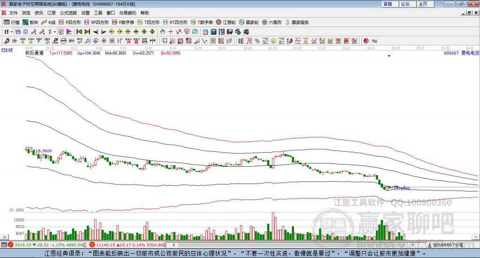Open the 六角形 hexagon tool
The image size is (480, 258).
(x=272, y=22)
